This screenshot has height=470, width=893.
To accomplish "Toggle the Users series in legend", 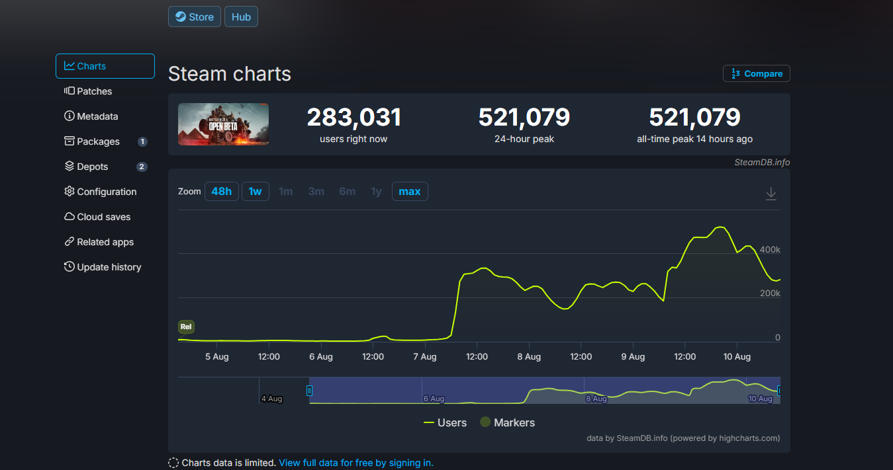I will coord(445,422).
